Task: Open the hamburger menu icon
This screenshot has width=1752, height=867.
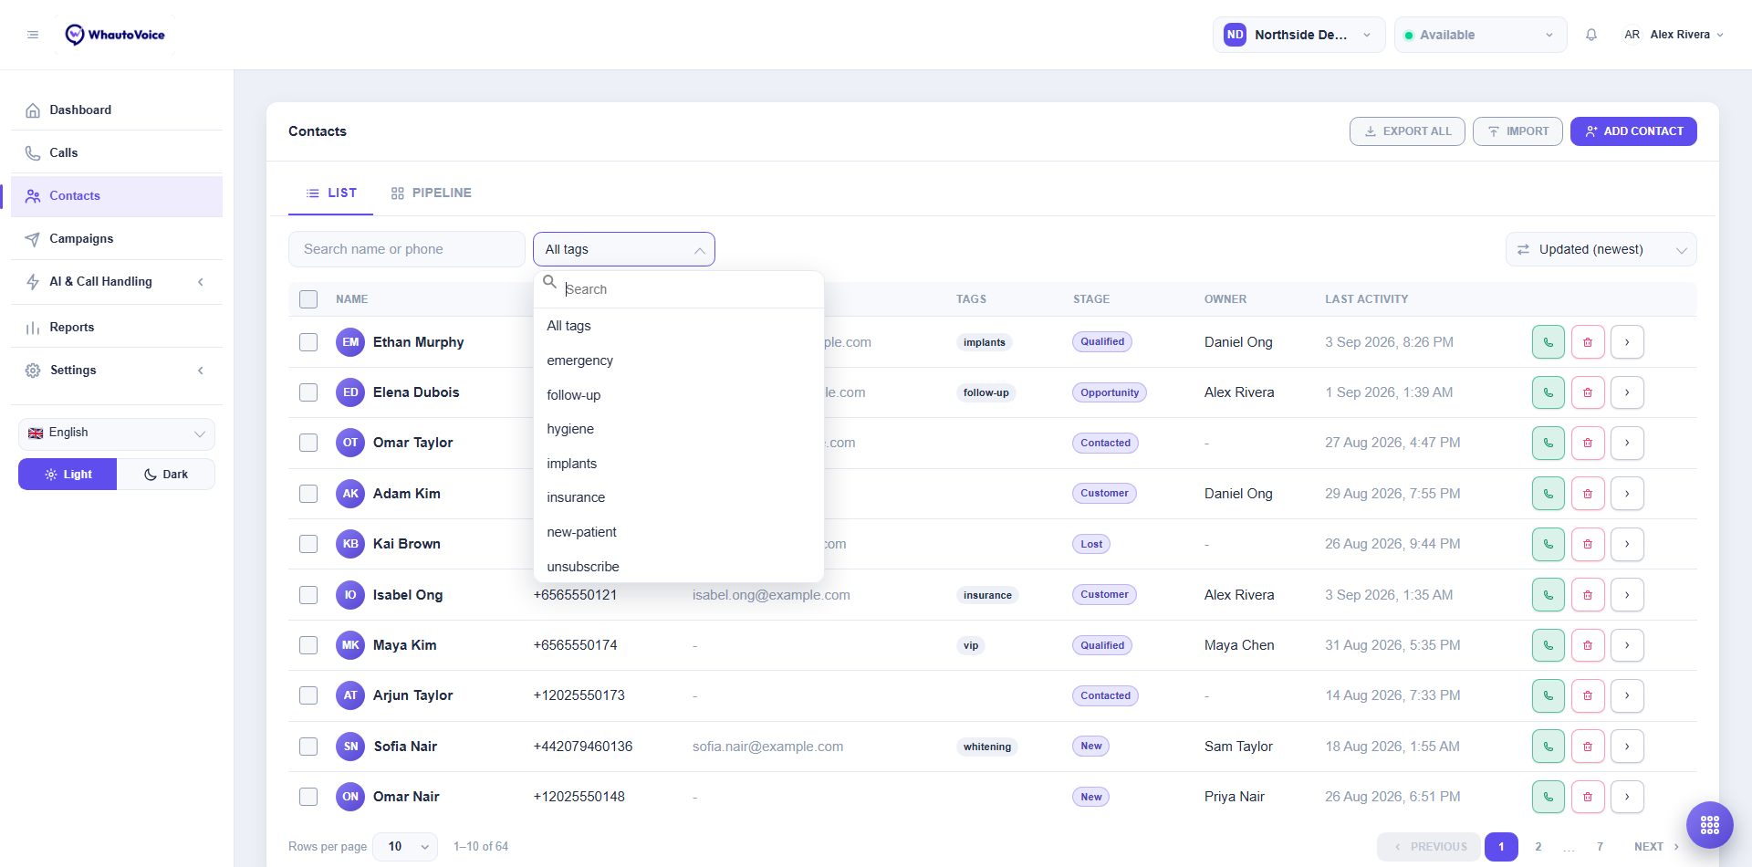Action: pos(33,35)
